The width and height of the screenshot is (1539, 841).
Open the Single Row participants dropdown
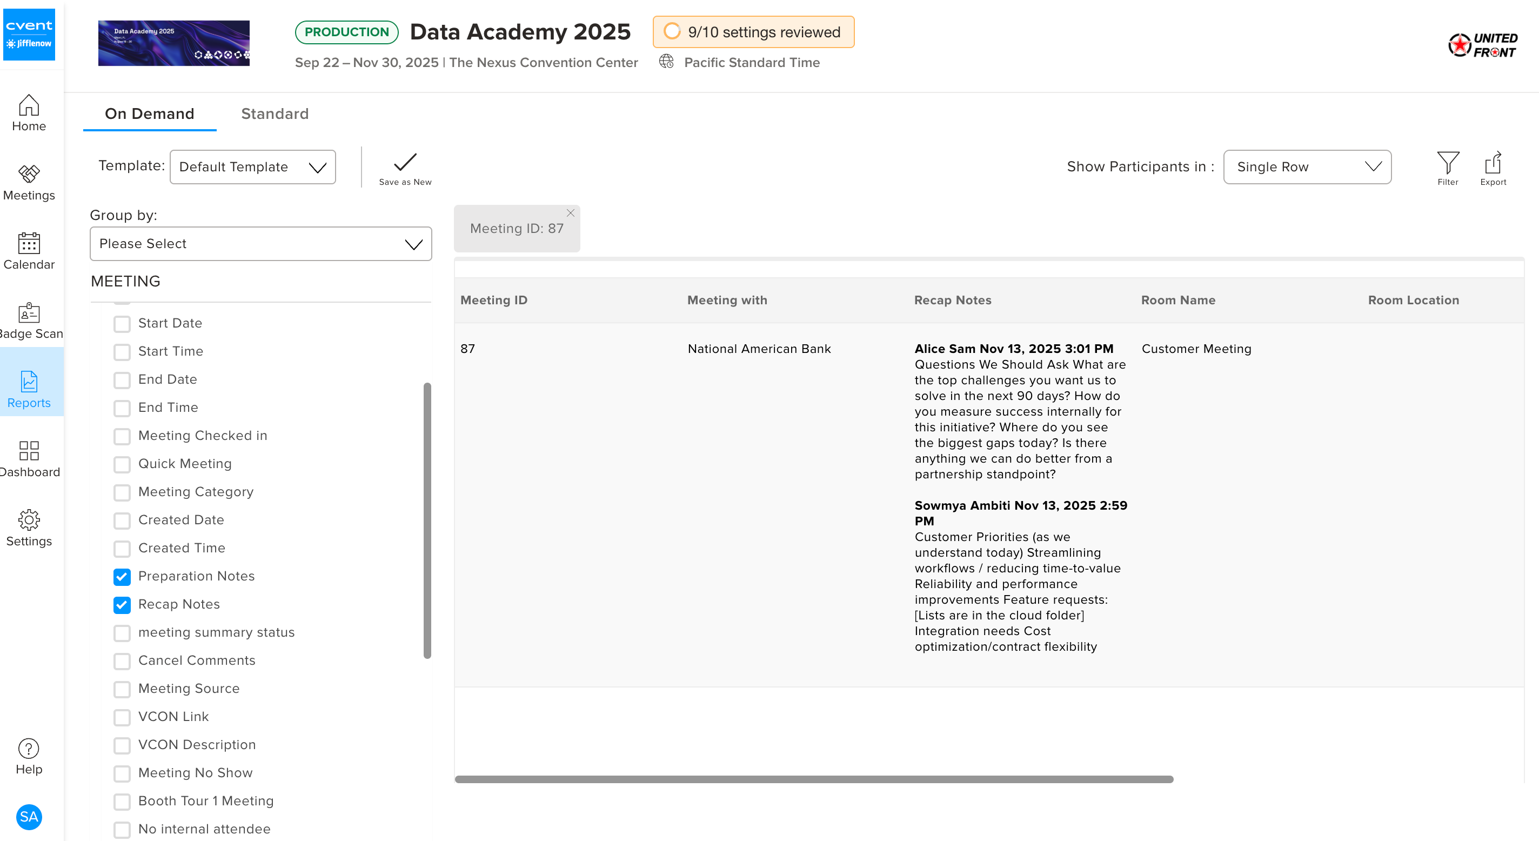(x=1307, y=167)
